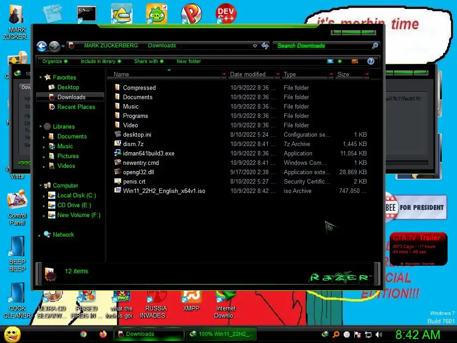Click the volume speaker tray icon

coord(379,335)
